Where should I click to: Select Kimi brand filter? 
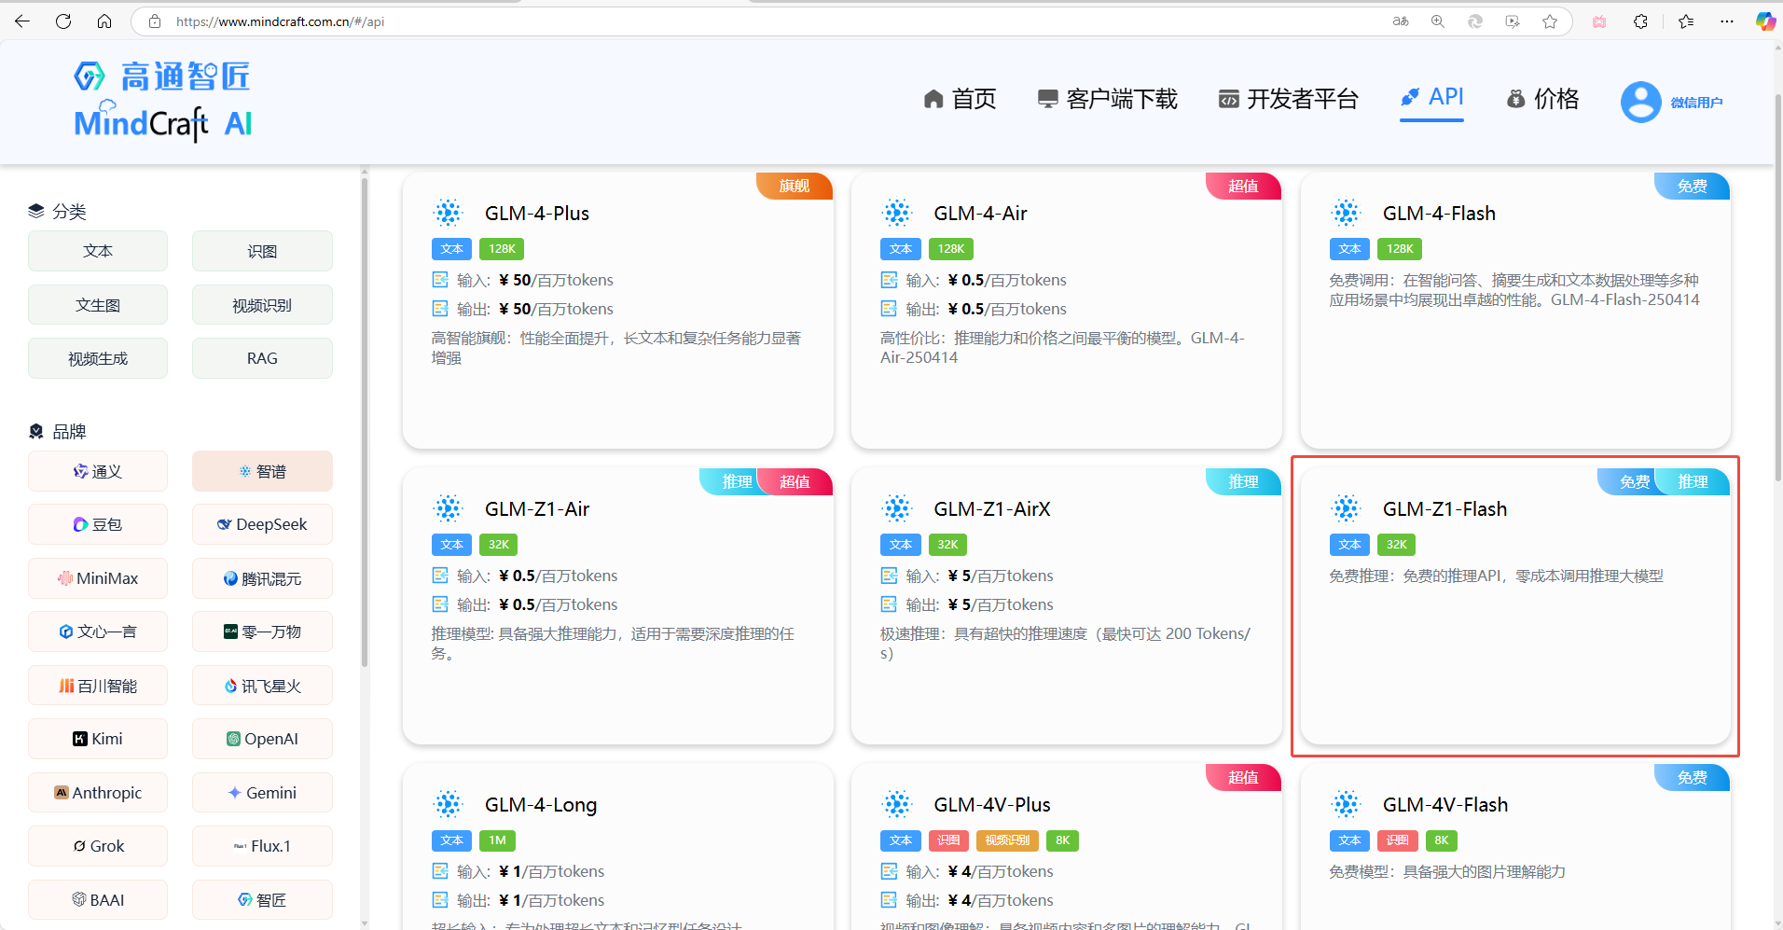pyautogui.click(x=98, y=739)
